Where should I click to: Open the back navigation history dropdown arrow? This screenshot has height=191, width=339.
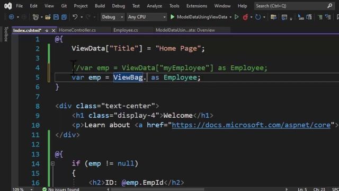tap(18, 17)
